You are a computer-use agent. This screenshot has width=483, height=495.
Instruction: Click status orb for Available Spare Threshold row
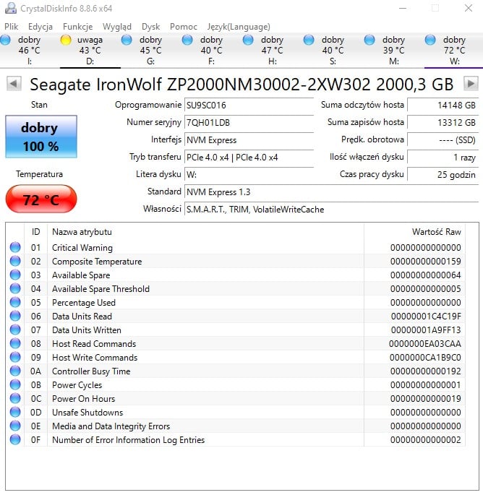click(15, 288)
